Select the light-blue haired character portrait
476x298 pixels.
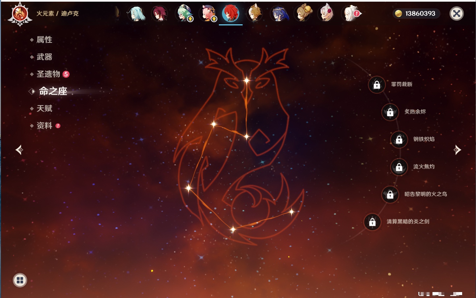[x=136, y=14]
